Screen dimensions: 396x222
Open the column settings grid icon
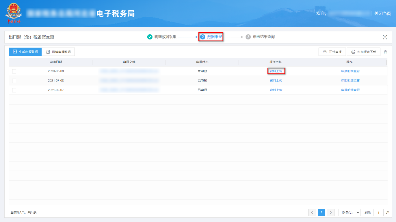(385, 52)
